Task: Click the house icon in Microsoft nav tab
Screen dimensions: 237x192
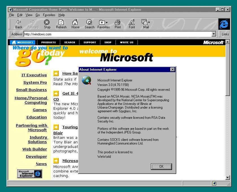Action: tap(14, 42)
